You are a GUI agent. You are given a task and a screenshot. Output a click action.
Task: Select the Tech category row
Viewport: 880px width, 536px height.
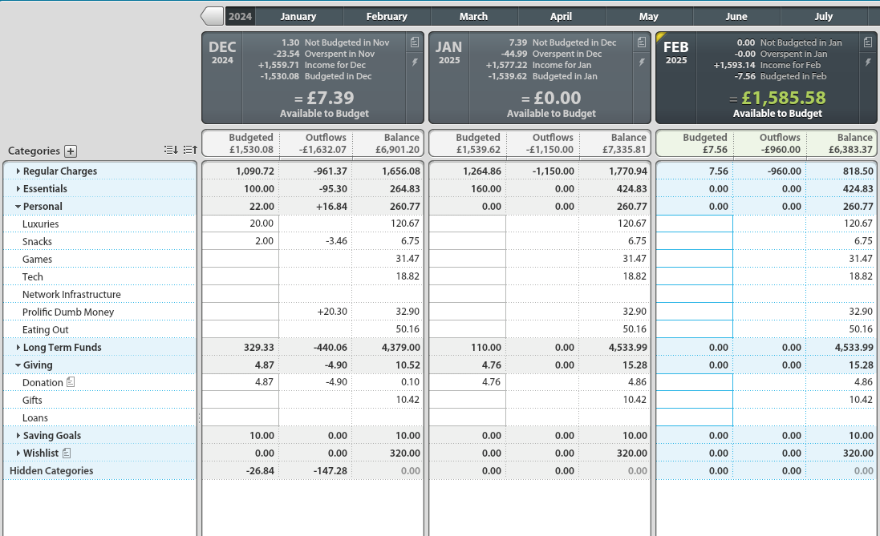pos(100,276)
